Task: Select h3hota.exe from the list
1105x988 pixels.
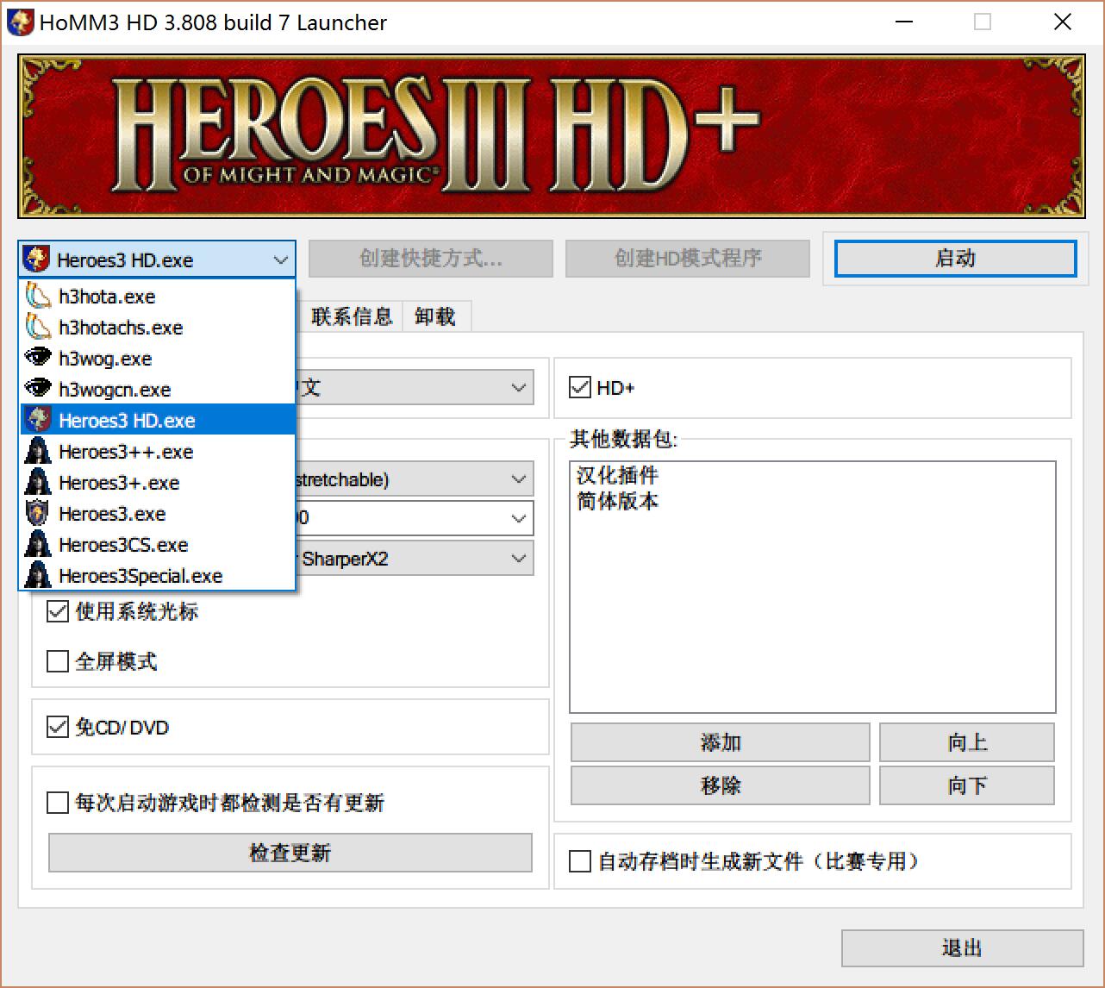Action: point(158,296)
